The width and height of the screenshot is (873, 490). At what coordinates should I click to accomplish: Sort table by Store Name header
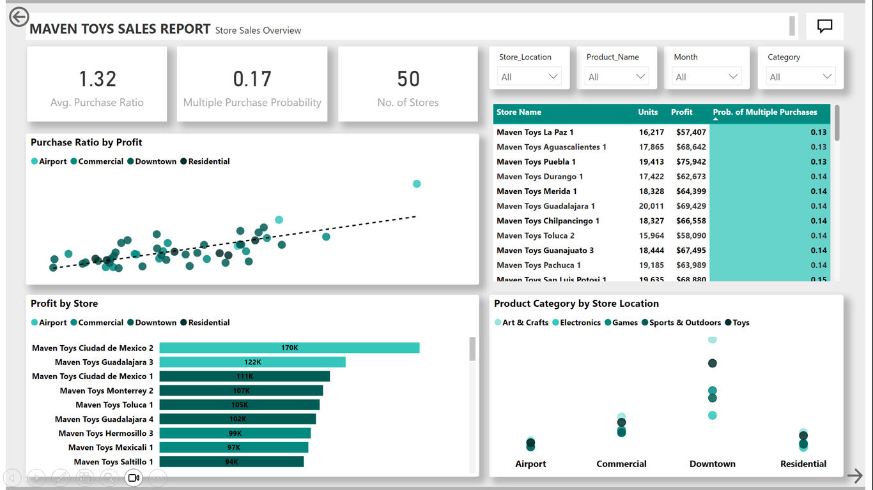click(x=519, y=112)
